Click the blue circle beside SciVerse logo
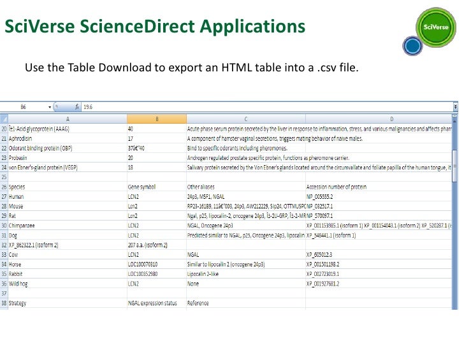The height and width of the screenshot is (348, 464). (412, 46)
